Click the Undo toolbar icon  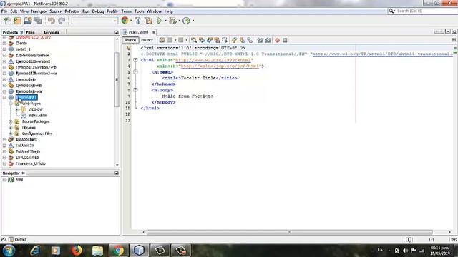point(52,21)
